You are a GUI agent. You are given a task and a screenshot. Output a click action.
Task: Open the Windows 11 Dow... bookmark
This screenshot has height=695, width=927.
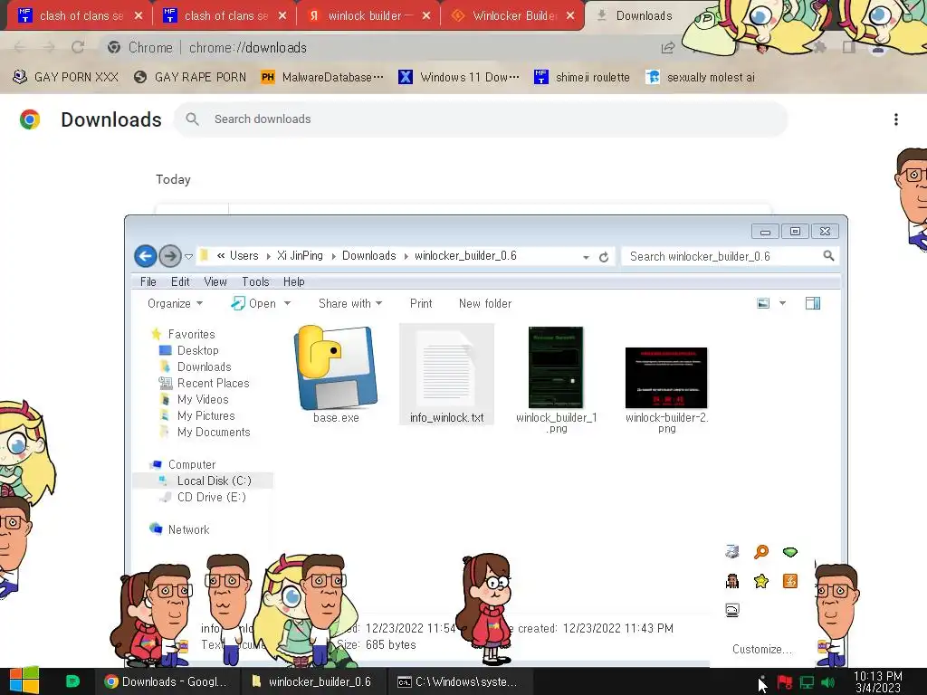pyautogui.click(x=459, y=77)
